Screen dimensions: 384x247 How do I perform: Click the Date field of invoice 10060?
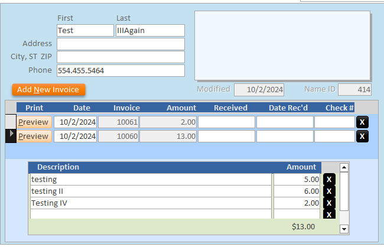(75, 136)
